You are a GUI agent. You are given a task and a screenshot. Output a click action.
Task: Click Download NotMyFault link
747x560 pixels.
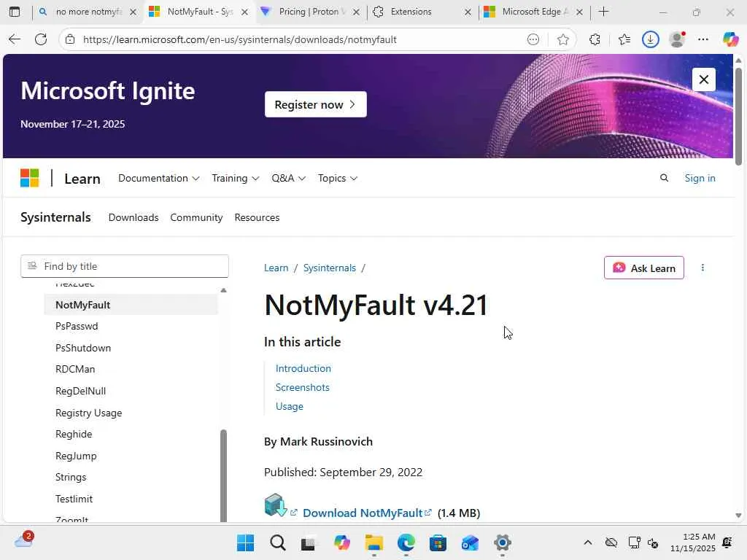pos(363,513)
